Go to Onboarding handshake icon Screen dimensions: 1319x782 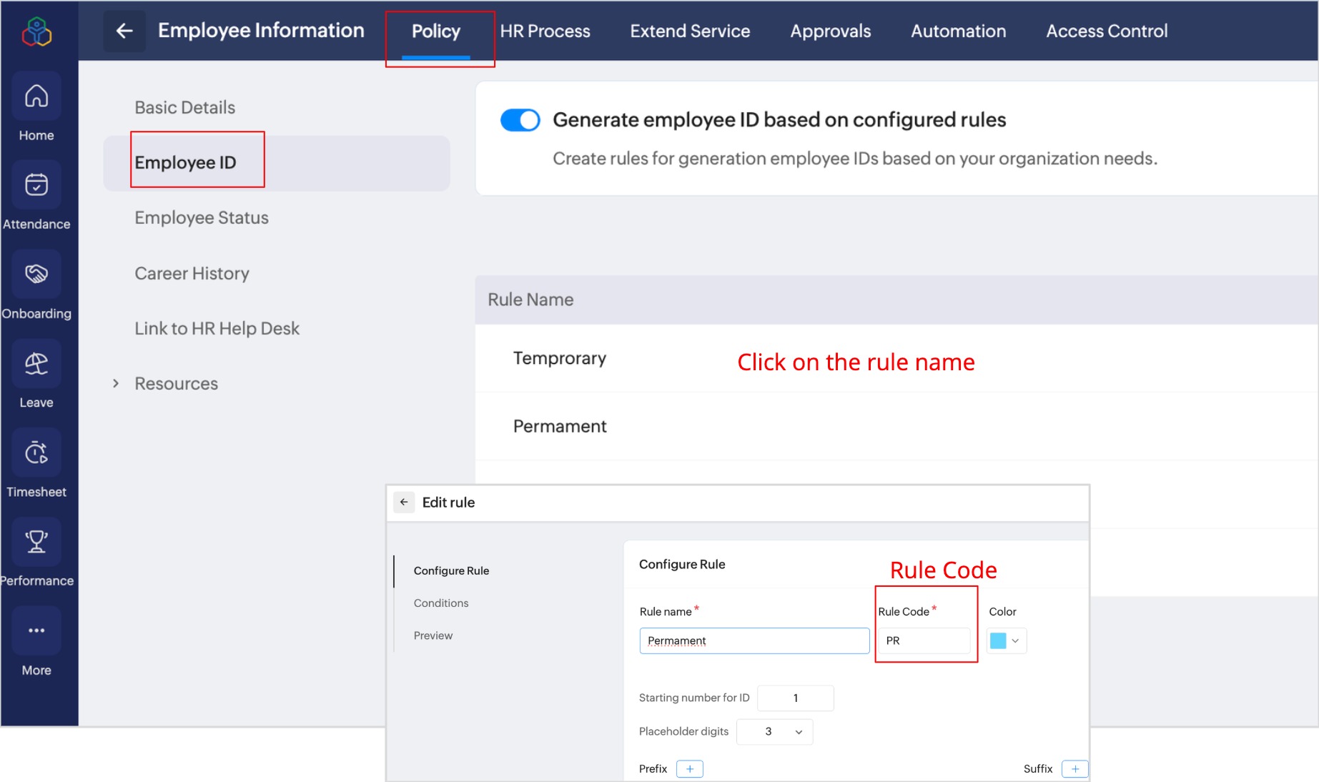click(36, 274)
